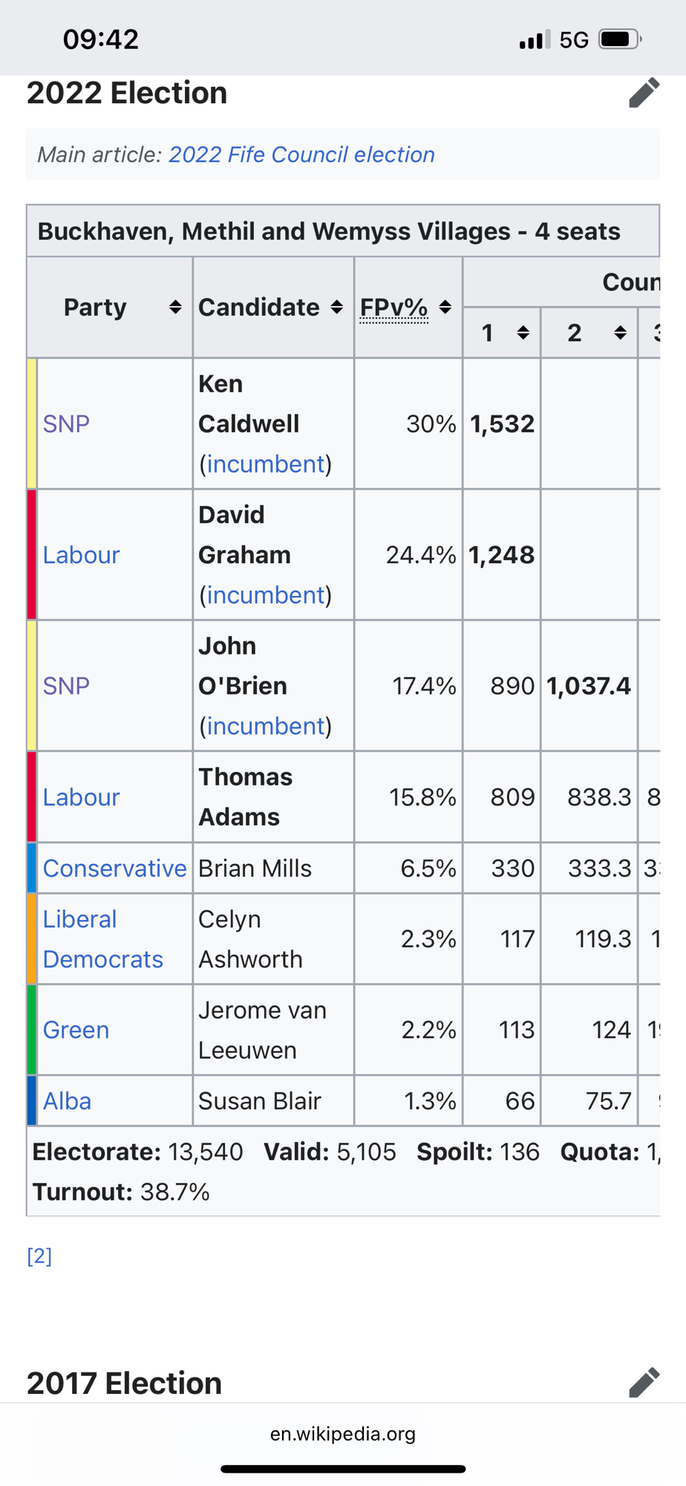Sort table by Candidate column arrows
The height and width of the screenshot is (1486, 686).
tap(337, 307)
